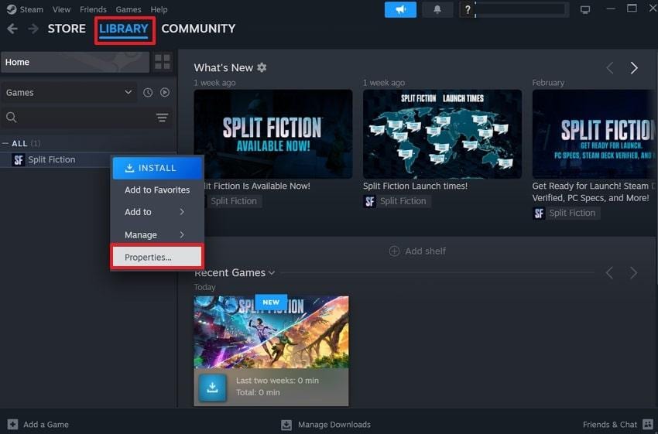The image size is (658, 434).
Task: Click the SF icon under Launch times news
Action: point(370,202)
